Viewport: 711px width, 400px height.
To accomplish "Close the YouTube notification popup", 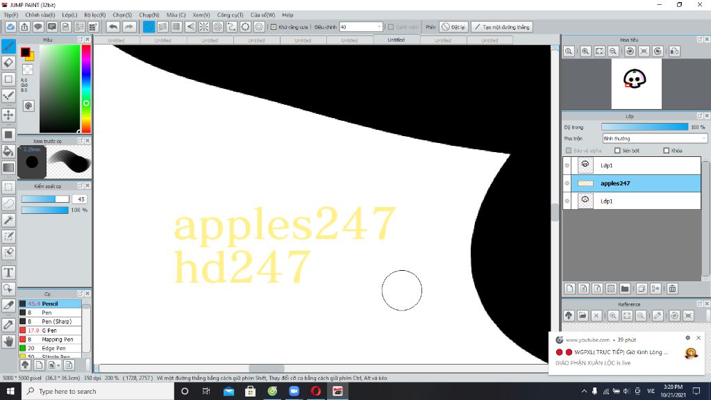I will pyautogui.click(x=699, y=338).
